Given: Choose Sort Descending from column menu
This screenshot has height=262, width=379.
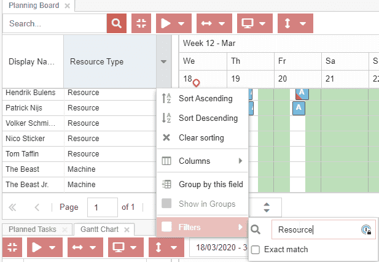Looking at the screenshot, I should pos(203,118).
